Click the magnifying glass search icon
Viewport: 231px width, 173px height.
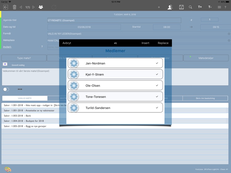pyautogui.click(x=190, y=7)
